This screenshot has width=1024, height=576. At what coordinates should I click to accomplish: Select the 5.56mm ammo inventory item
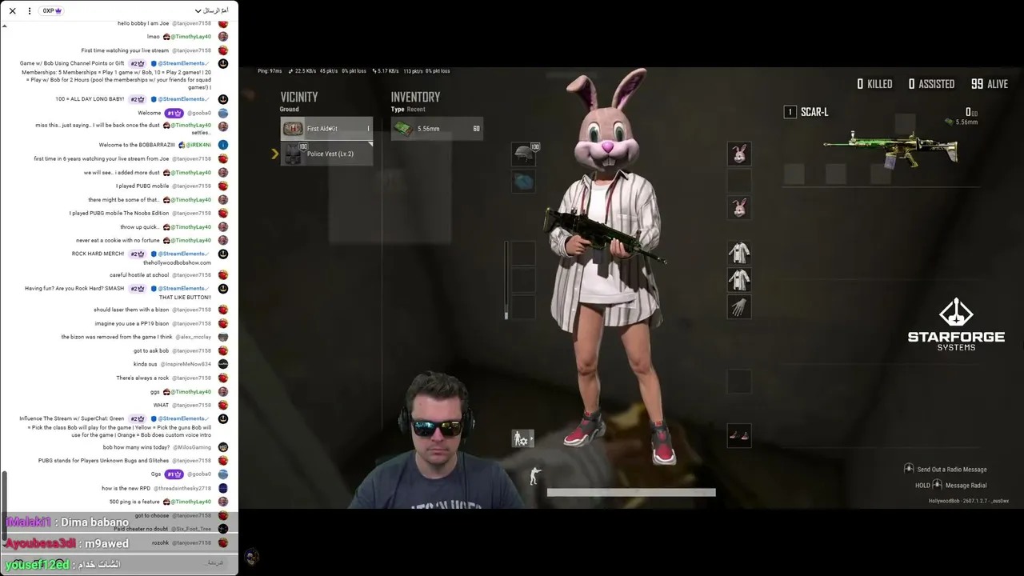click(x=437, y=129)
